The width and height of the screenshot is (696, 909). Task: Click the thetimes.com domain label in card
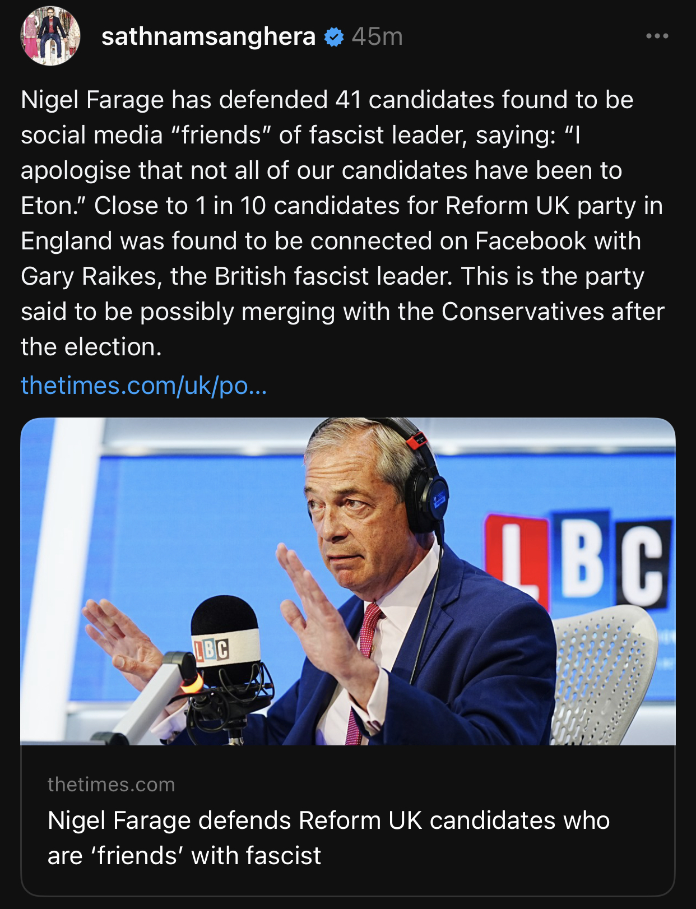(111, 785)
